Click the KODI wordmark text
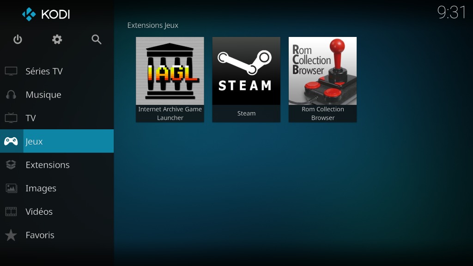473x266 pixels. (55, 14)
